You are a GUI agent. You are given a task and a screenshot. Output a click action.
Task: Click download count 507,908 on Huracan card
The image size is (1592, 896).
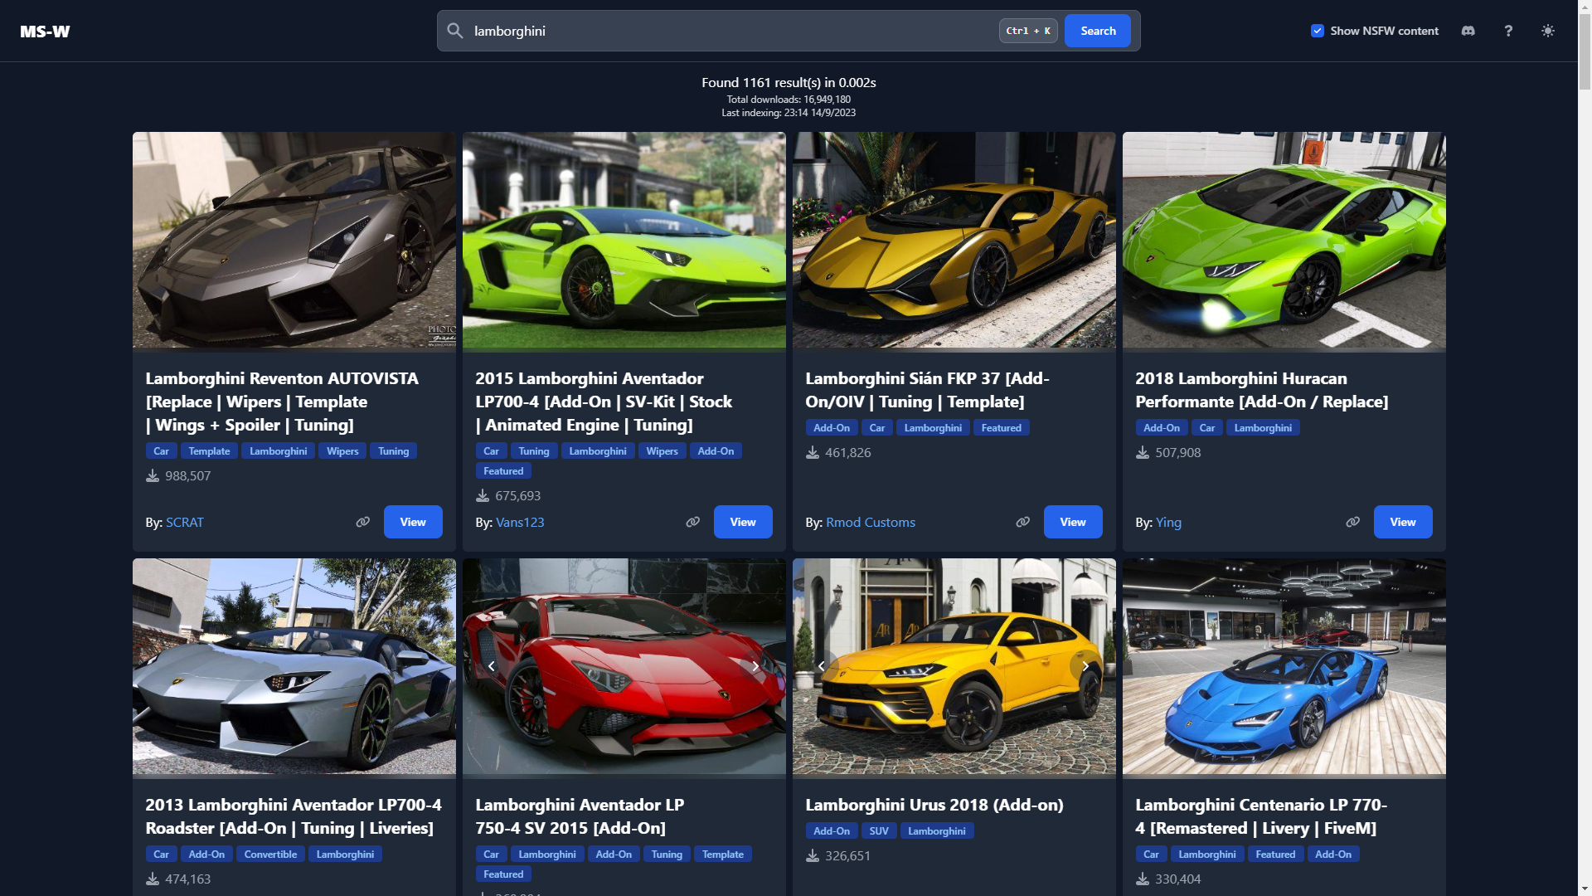pyautogui.click(x=1178, y=453)
